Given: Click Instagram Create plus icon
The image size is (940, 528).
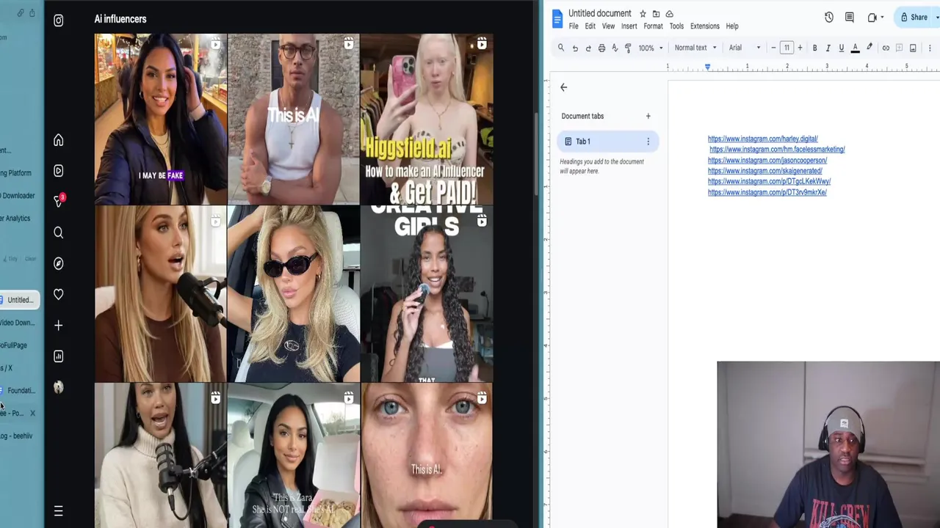Looking at the screenshot, I should pyautogui.click(x=59, y=325).
